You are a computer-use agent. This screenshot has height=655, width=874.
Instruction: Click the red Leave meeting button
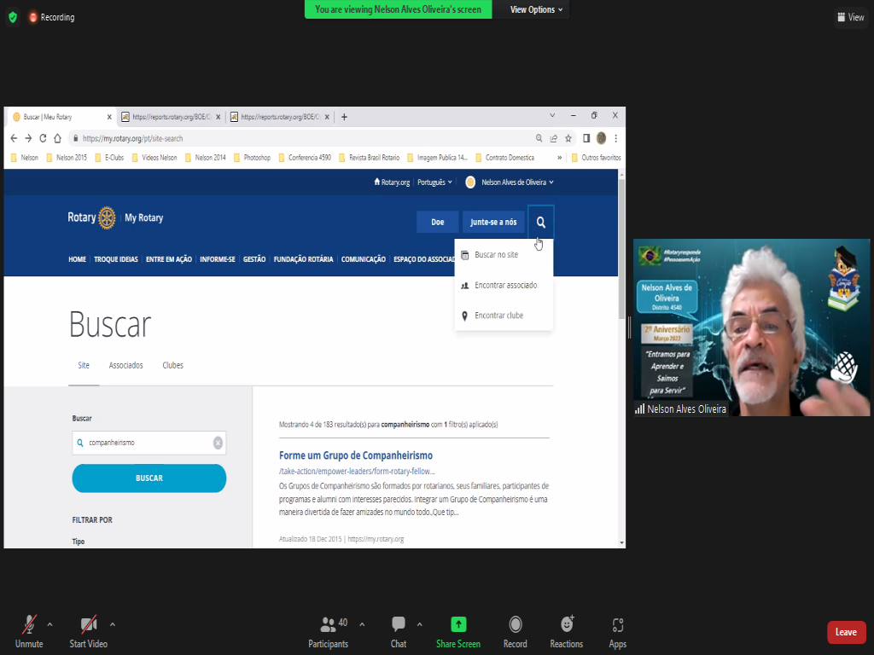[846, 632]
